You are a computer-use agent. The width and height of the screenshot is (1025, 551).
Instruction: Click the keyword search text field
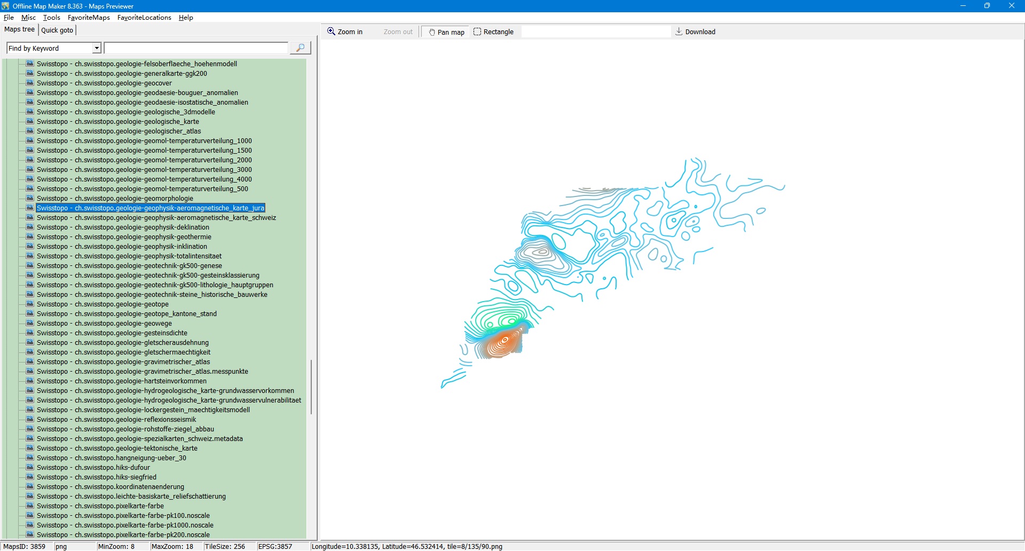coord(196,48)
